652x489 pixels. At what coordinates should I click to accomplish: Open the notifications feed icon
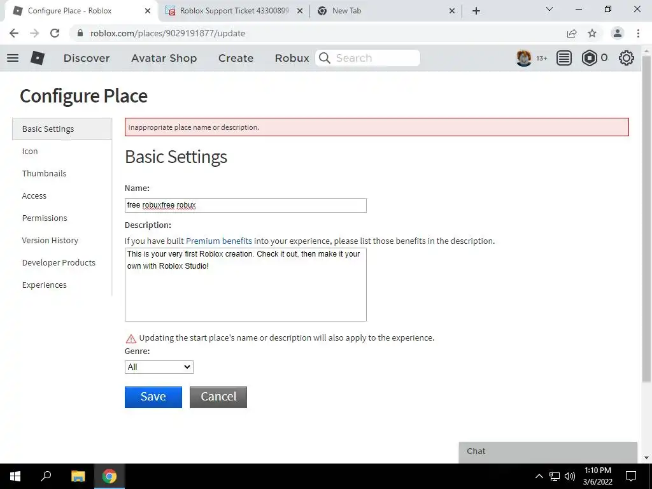[x=564, y=58]
